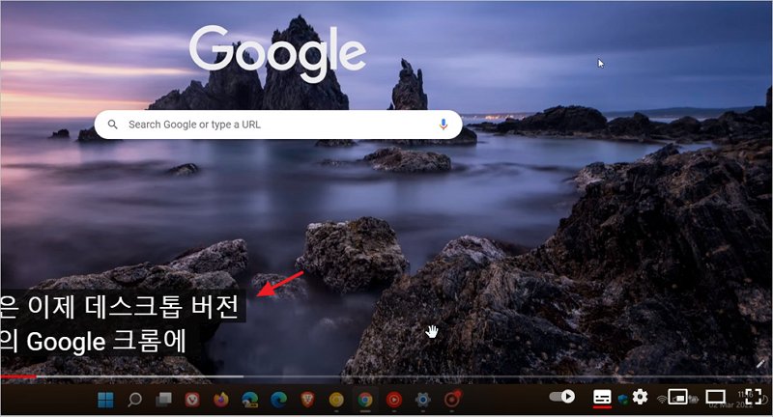
Task: Click the microphone voice search icon
Action: pos(444,125)
